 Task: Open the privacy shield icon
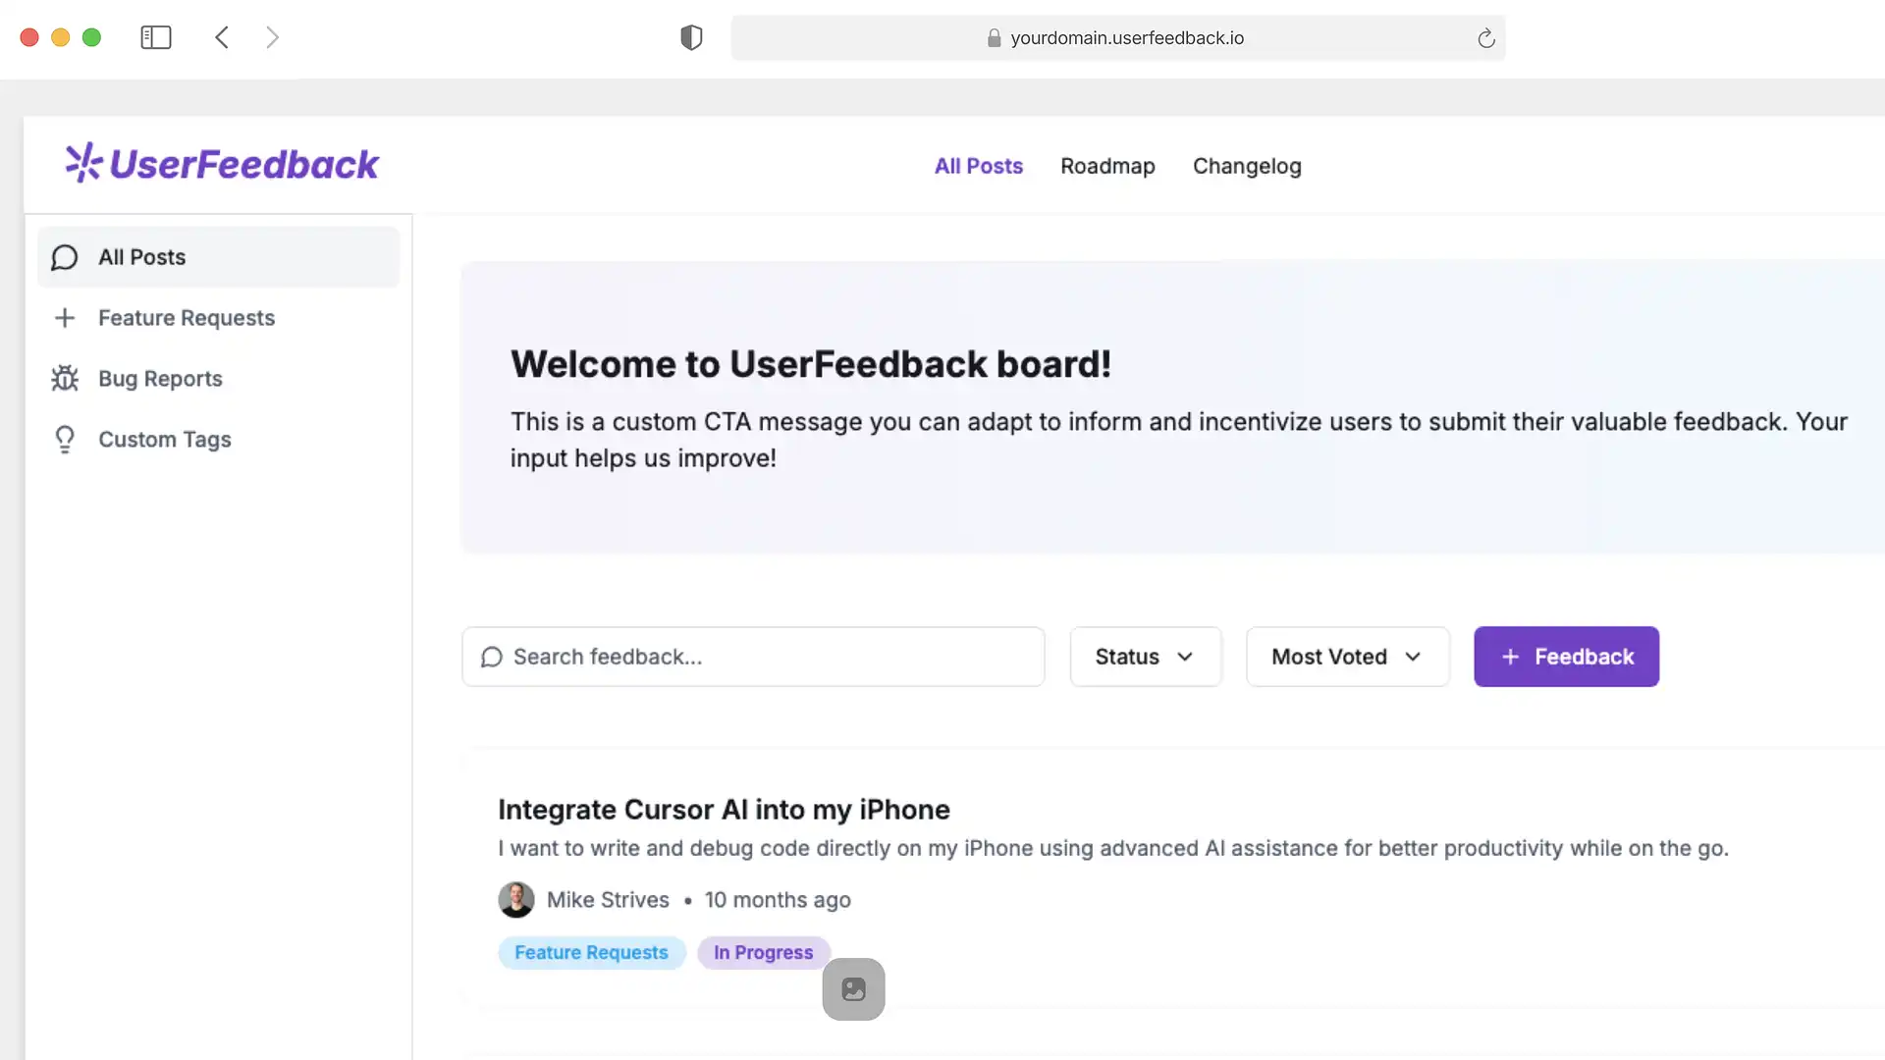point(691,37)
